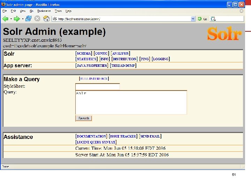Click the Done status bar text
The height and width of the screenshot is (188, 251).
coord(5,166)
